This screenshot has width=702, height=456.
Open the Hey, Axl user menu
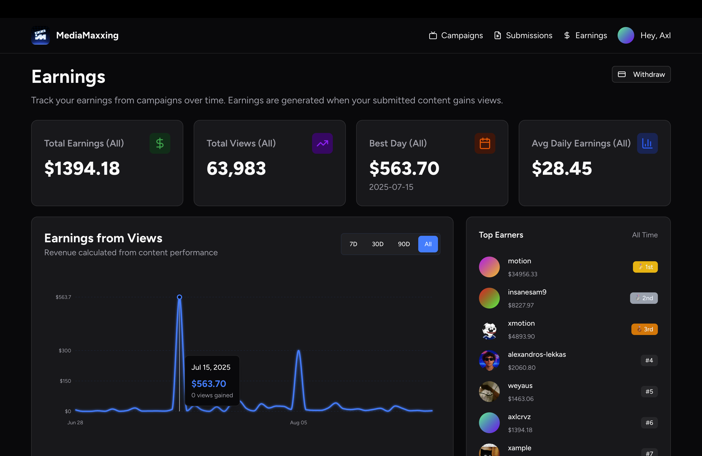pos(655,35)
